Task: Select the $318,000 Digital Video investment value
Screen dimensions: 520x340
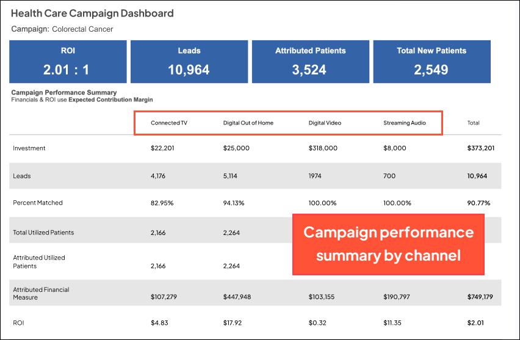Action: click(323, 148)
